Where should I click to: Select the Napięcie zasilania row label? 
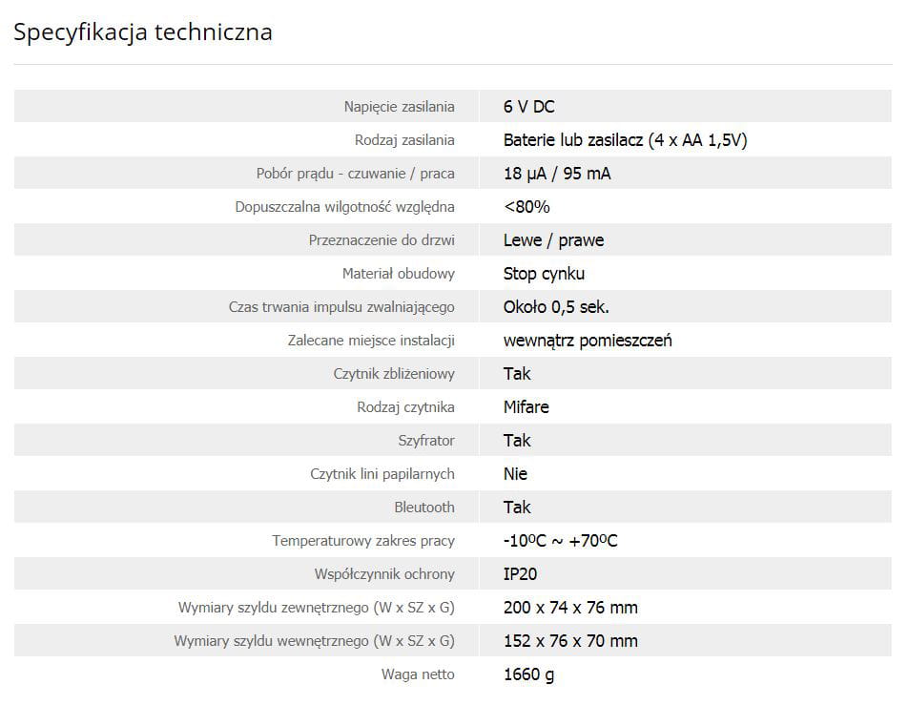tap(399, 107)
